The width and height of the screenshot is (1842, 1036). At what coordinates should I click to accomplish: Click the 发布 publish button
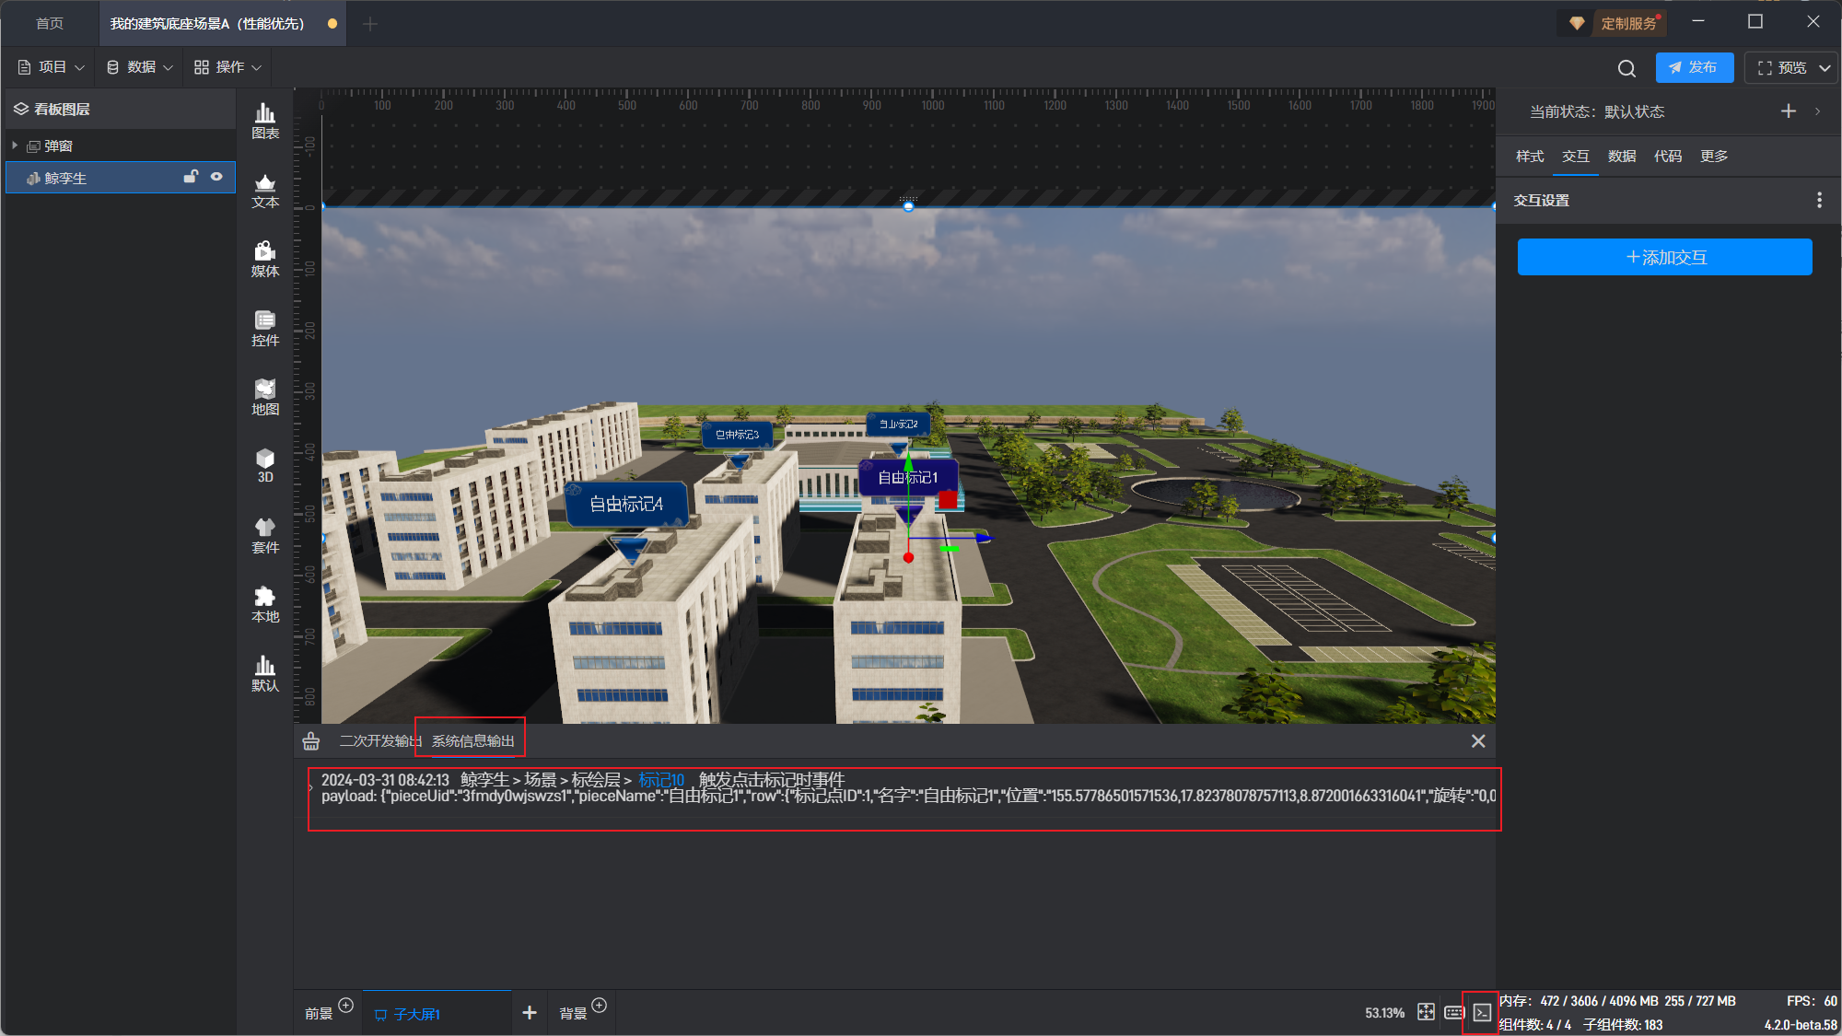coord(1694,68)
